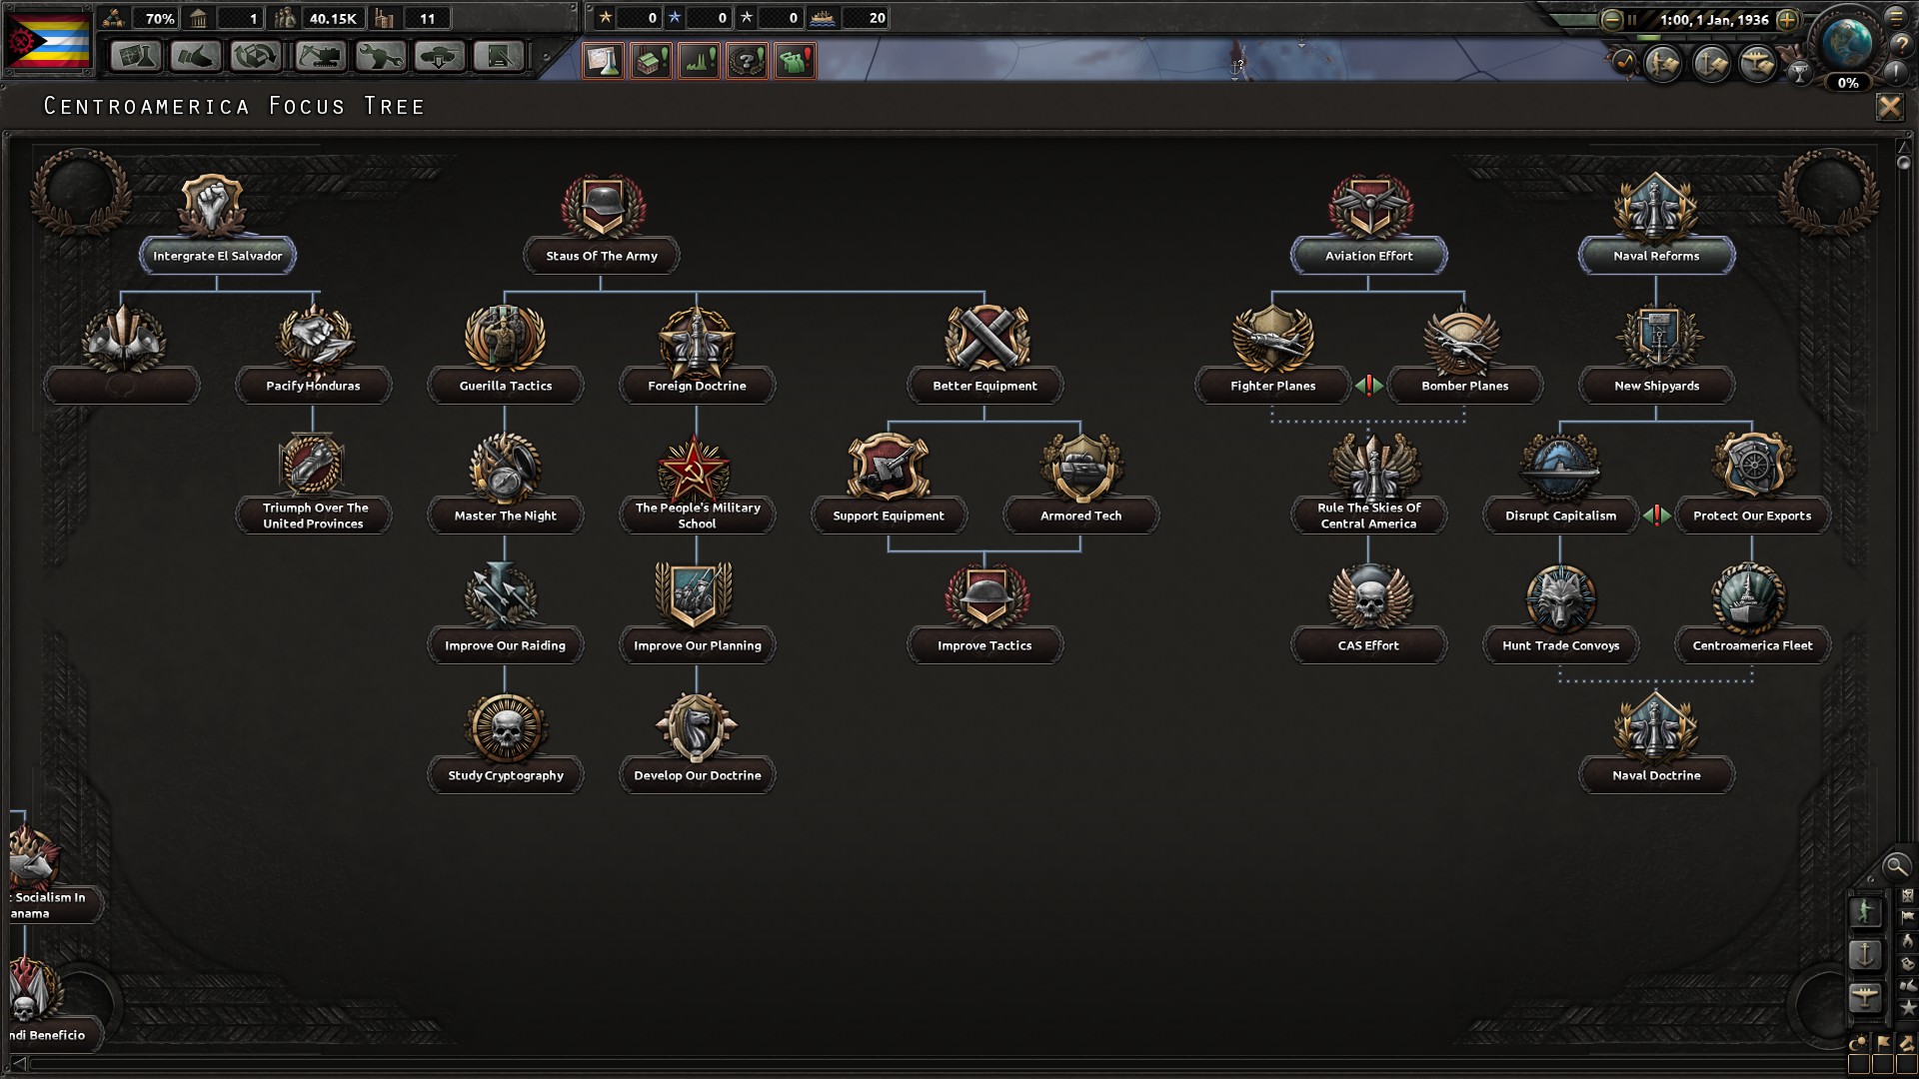
Task: Click the research slot alert icon
Action: 604,61
